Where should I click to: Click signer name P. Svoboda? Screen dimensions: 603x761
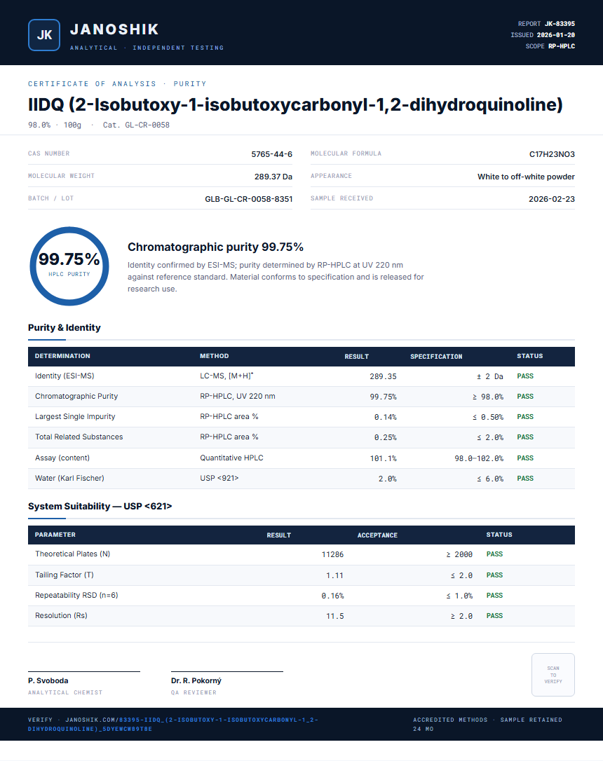pyautogui.click(x=48, y=681)
